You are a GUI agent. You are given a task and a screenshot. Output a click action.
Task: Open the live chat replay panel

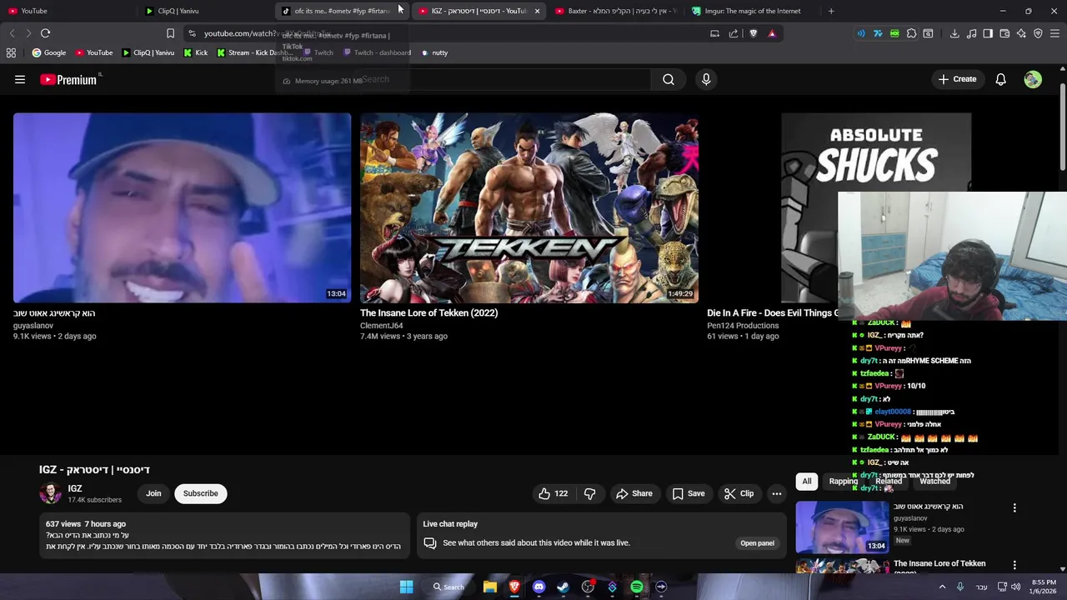pyautogui.click(x=757, y=543)
